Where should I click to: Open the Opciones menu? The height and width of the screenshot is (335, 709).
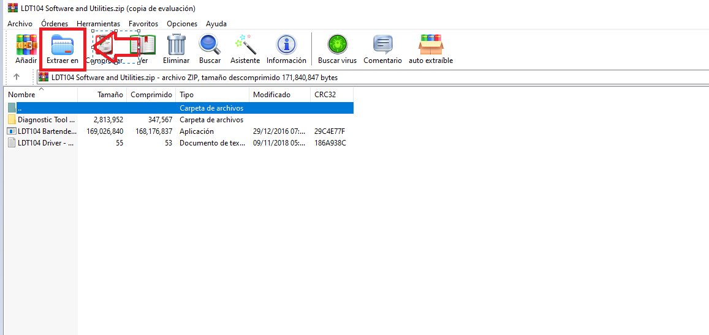pos(182,23)
